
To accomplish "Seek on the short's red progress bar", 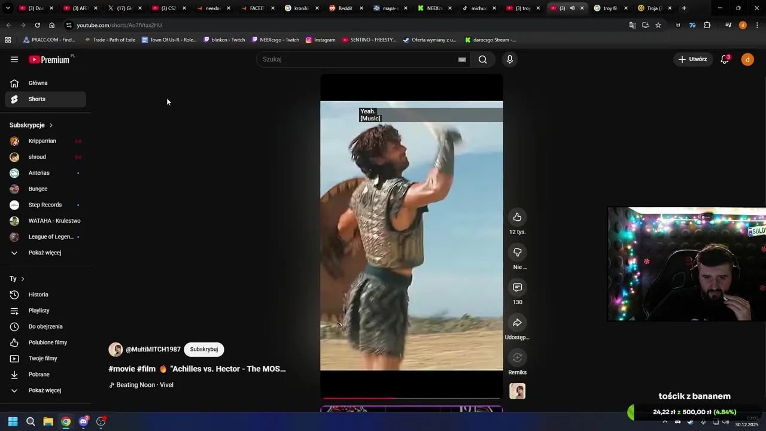I will tap(411, 398).
